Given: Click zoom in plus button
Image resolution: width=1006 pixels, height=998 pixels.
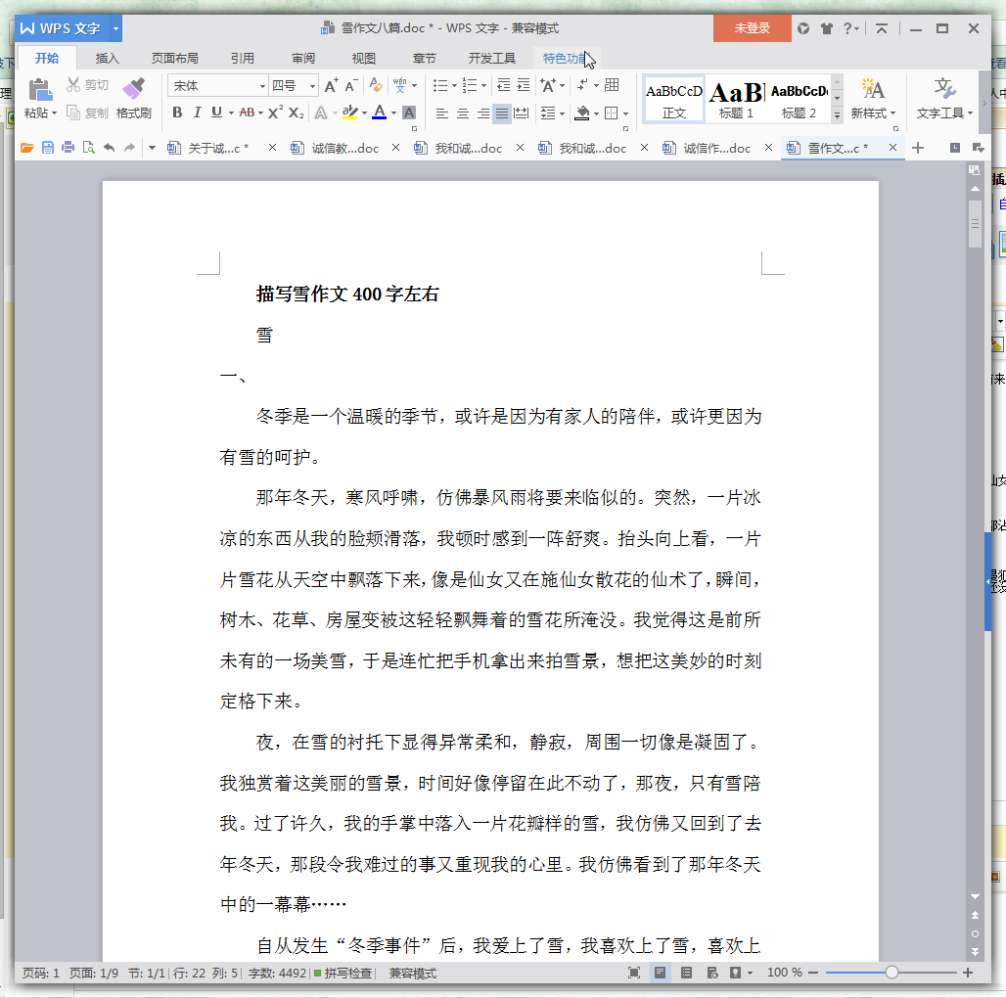Looking at the screenshot, I should (x=968, y=973).
